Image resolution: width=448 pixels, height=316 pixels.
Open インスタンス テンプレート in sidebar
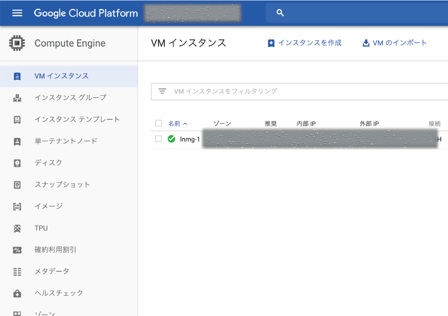tap(69, 119)
